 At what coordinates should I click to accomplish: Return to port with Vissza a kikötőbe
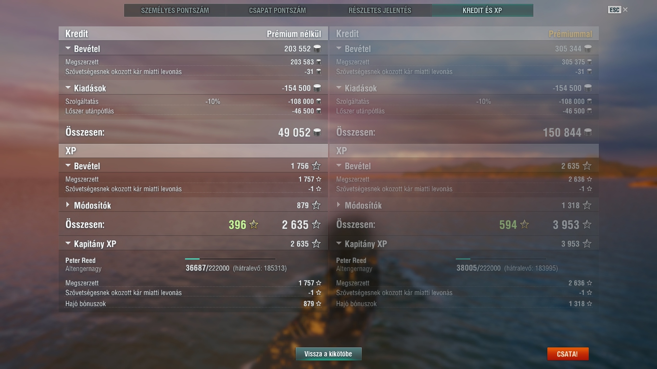328,354
